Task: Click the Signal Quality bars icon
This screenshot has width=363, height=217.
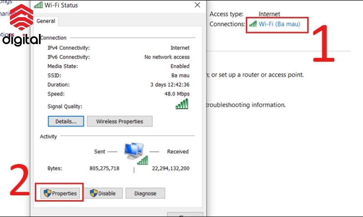Action: coord(181,104)
